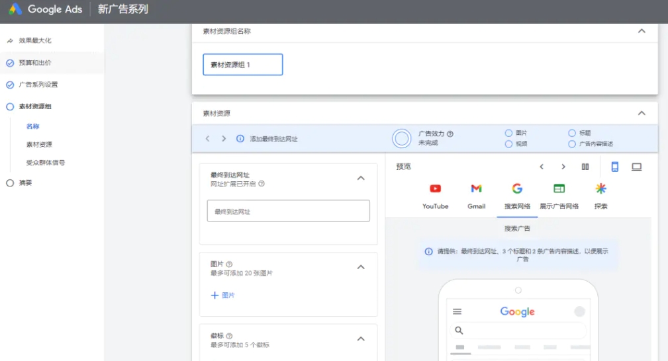668x361 pixels.
Task: Collapse the 图片 panel
Action: [361, 267]
